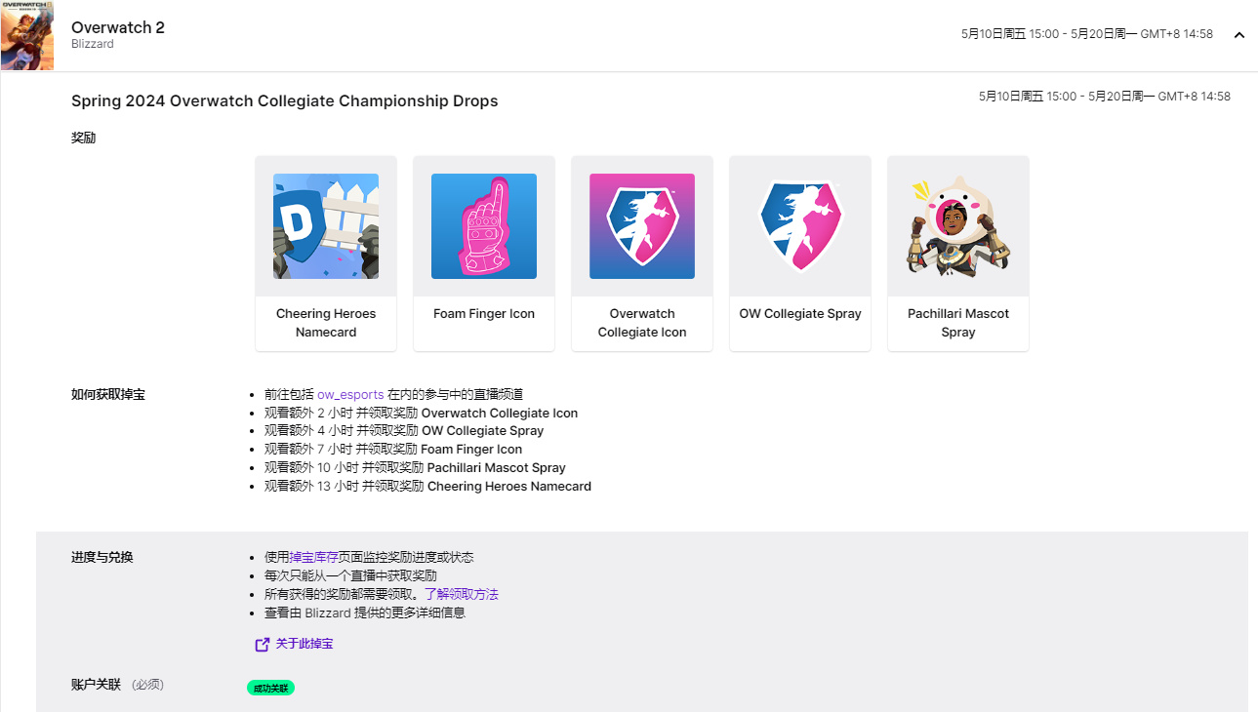Click the Spring 2024 Overwatch Collegiate Championship Drops heading
Viewport: 1258px width, 712px height.
285,101
